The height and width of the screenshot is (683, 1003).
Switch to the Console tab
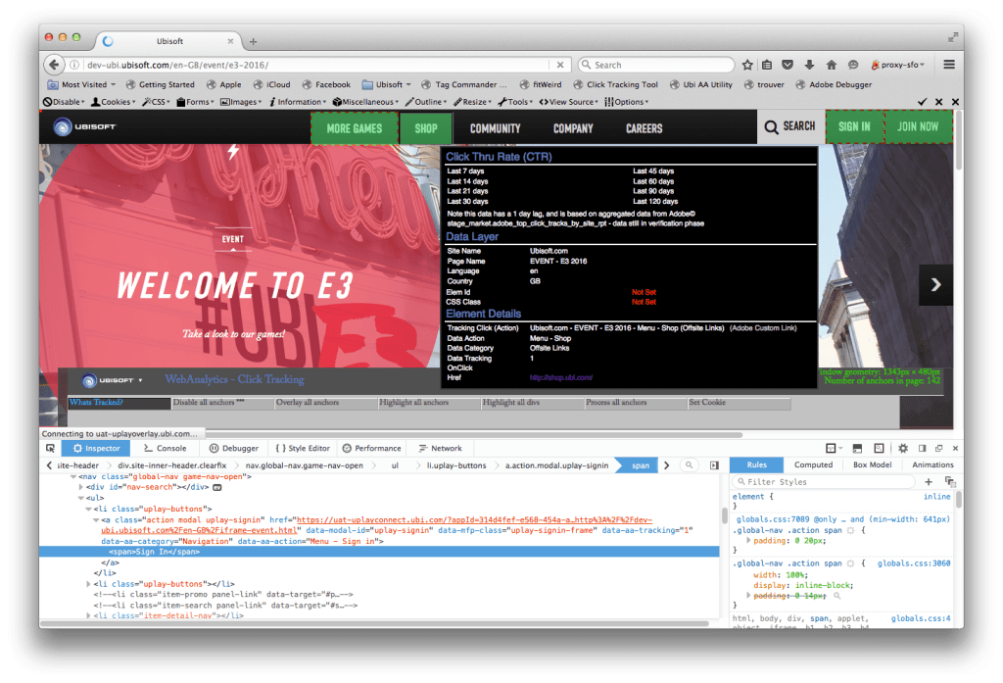tap(165, 448)
